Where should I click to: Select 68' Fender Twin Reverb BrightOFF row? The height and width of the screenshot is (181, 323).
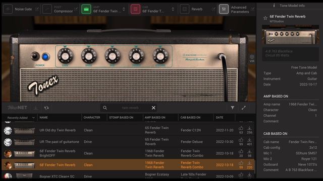(128, 153)
